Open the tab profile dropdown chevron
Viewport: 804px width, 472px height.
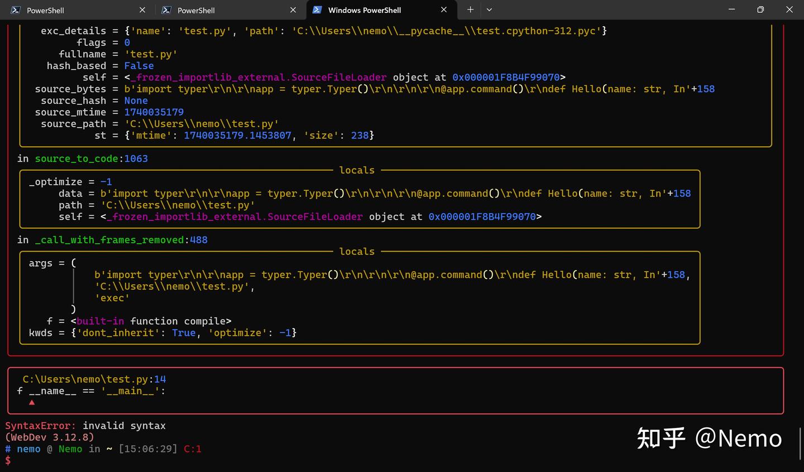[489, 9]
